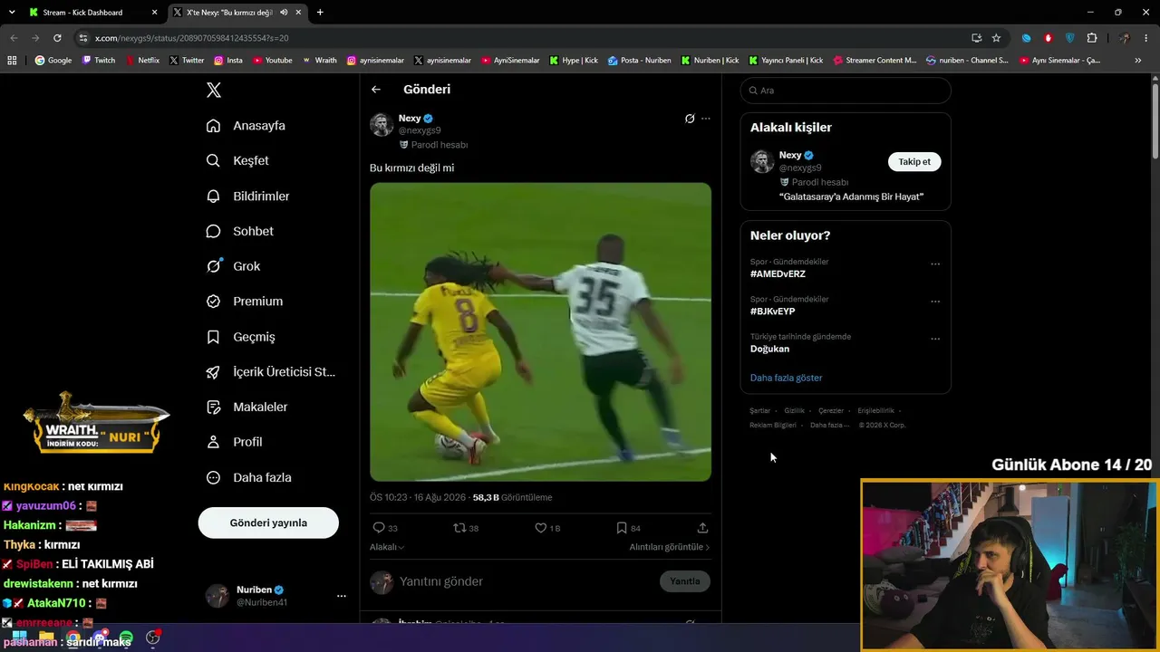The width and height of the screenshot is (1160, 652).
Task: Install app icon in the address bar
Action: (976, 38)
